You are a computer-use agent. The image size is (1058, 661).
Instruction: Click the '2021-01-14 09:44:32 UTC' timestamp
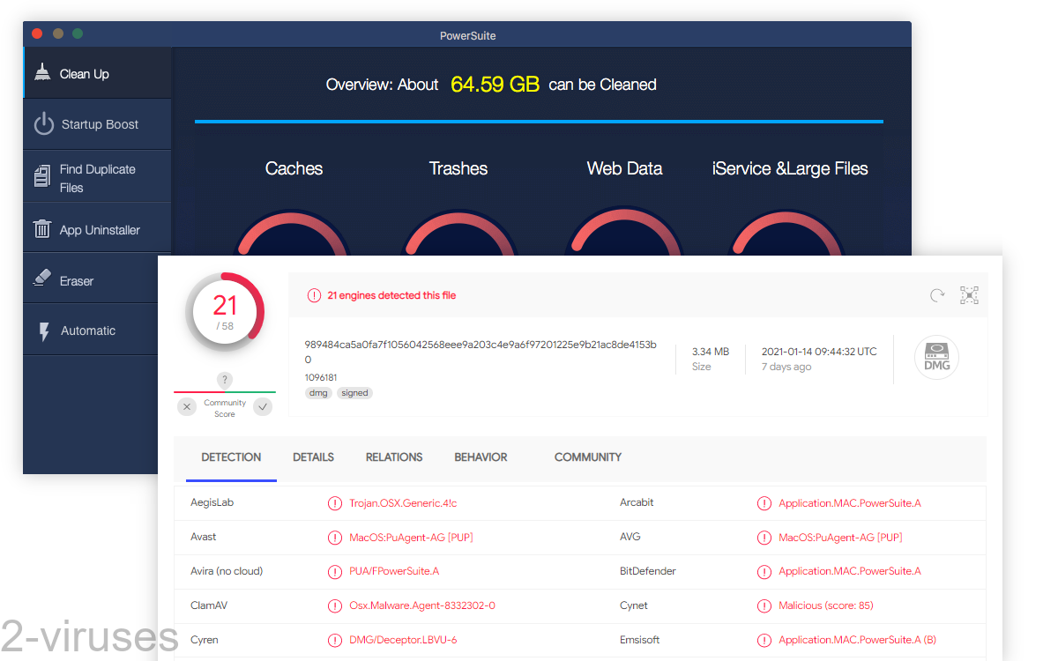point(819,352)
